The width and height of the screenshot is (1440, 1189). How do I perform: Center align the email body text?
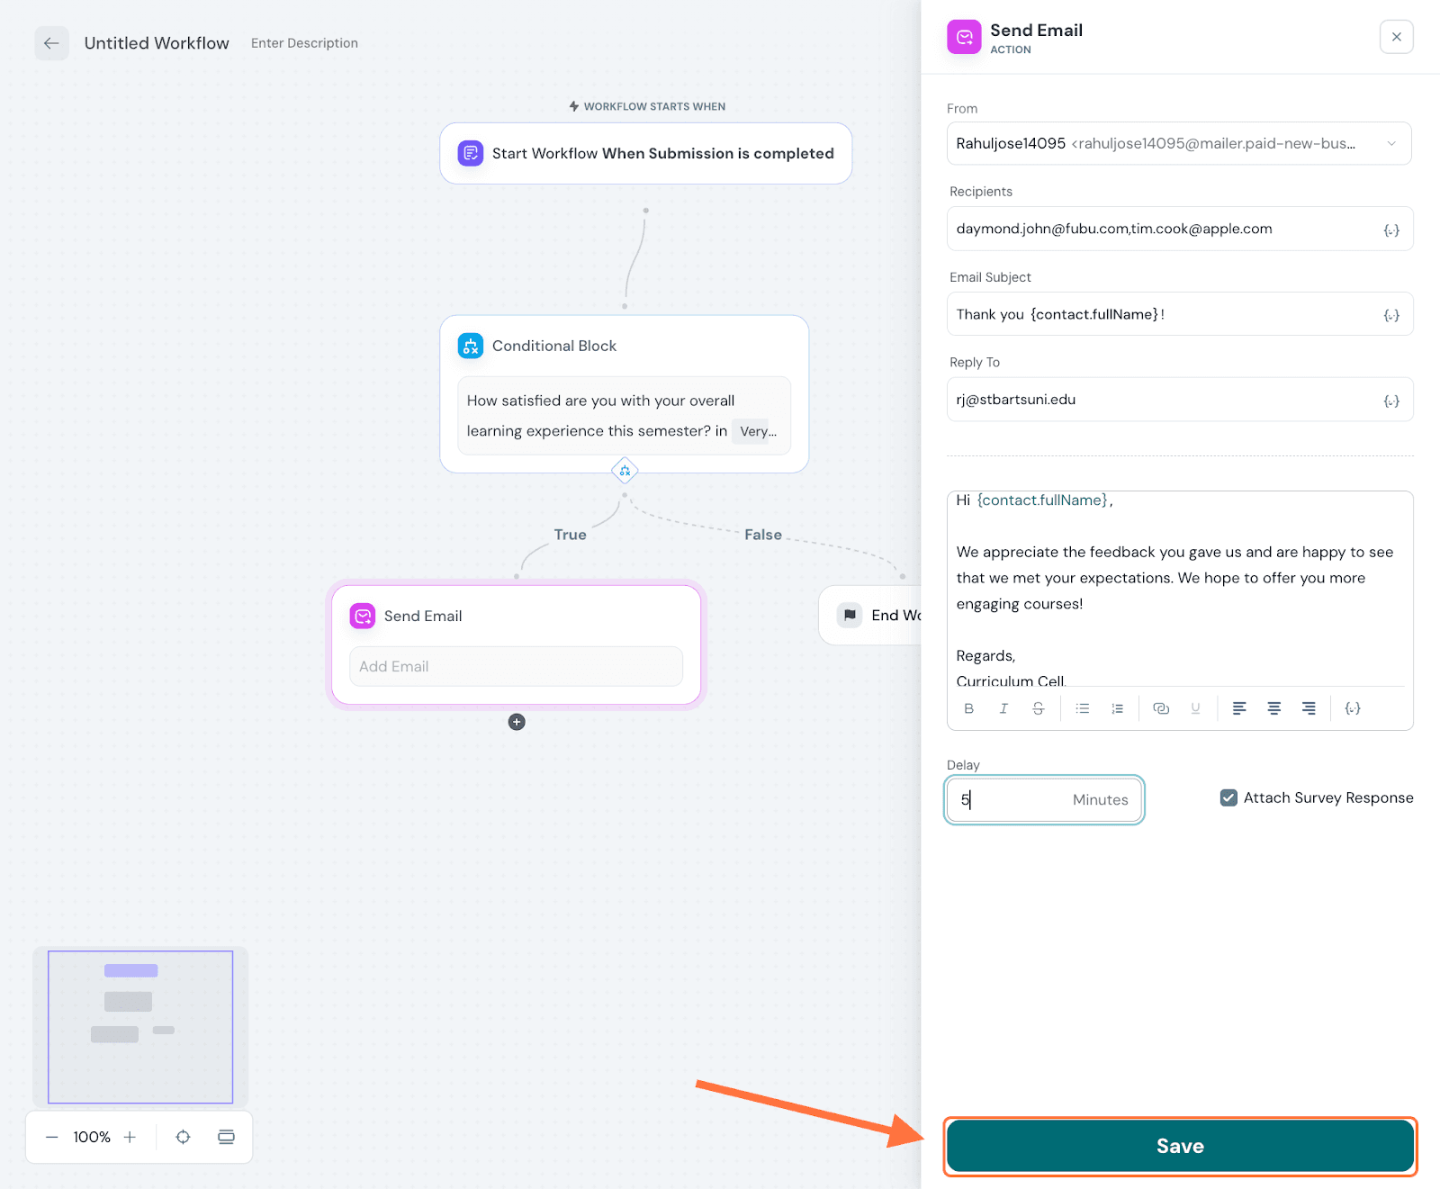pos(1273,708)
